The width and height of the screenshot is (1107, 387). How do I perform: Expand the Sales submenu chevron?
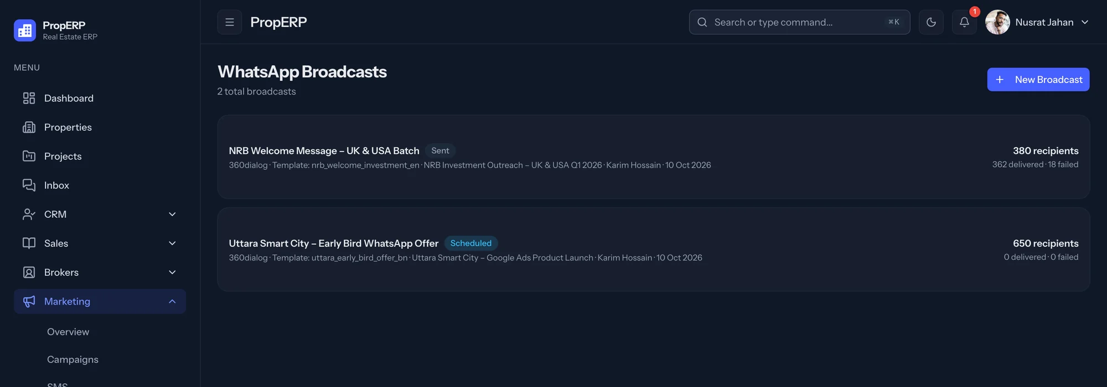point(172,243)
